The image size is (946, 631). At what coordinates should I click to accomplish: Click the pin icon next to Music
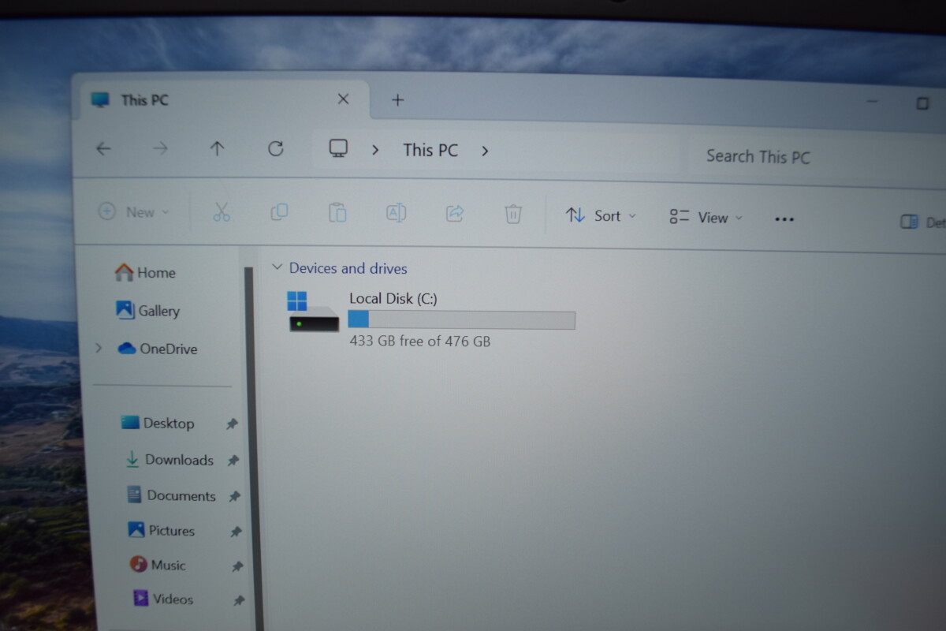[x=236, y=566]
